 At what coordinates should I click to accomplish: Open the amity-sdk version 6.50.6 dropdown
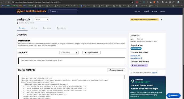pos(42,19)
